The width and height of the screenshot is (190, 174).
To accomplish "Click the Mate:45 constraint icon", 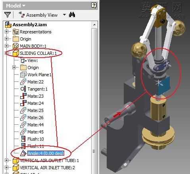I will [23, 132].
